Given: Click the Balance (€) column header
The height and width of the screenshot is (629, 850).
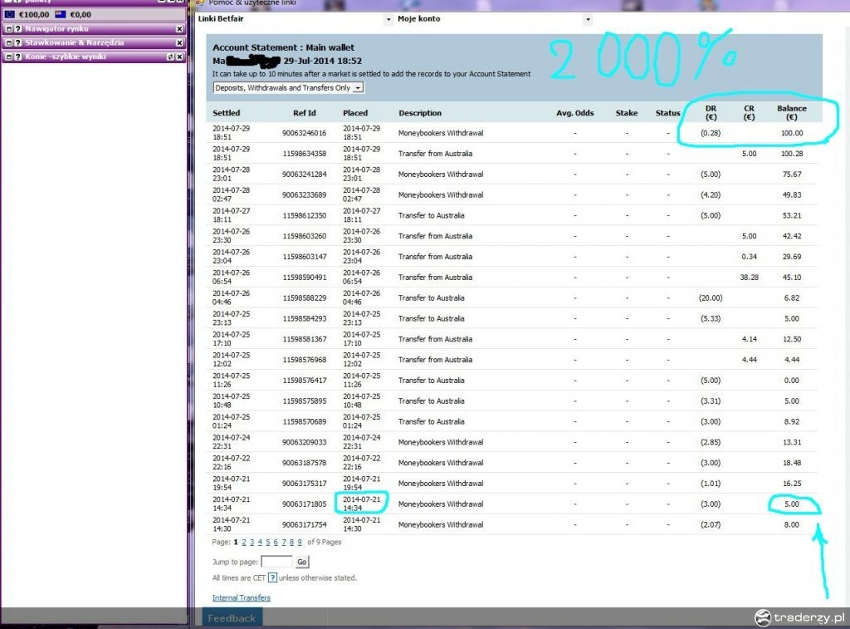Looking at the screenshot, I should pyautogui.click(x=791, y=112).
